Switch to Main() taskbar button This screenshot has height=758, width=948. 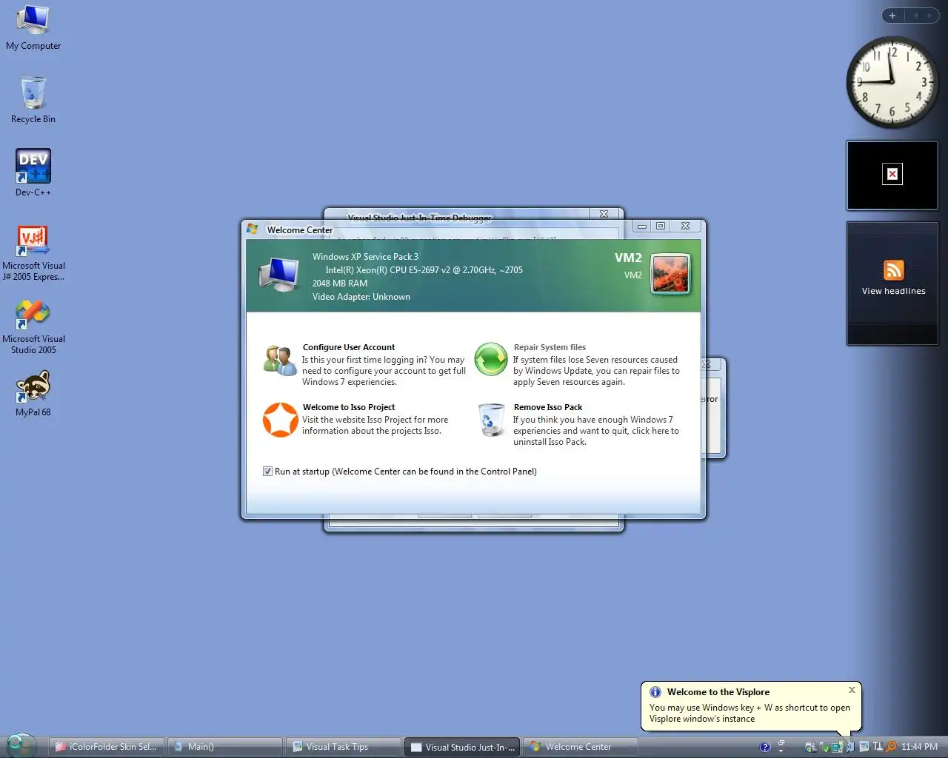[x=225, y=747]
